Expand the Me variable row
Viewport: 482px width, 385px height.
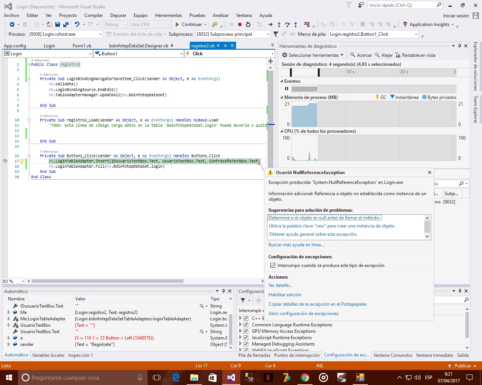pos(9,312)
